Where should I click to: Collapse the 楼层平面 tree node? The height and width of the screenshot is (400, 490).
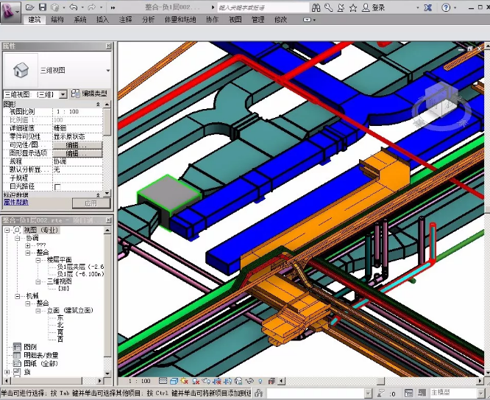(x=38, y=260)
